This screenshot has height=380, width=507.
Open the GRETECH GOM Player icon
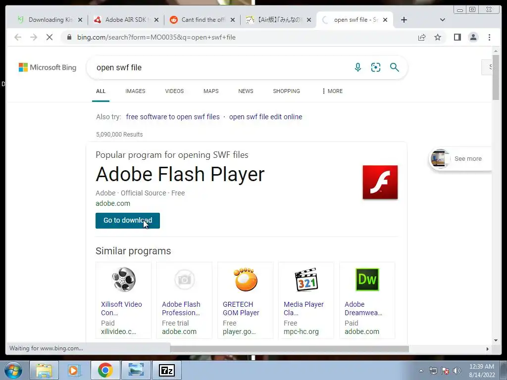(x=246, y=279)
